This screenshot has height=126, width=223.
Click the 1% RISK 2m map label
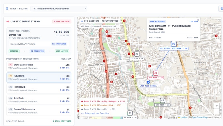pos(137,58)
